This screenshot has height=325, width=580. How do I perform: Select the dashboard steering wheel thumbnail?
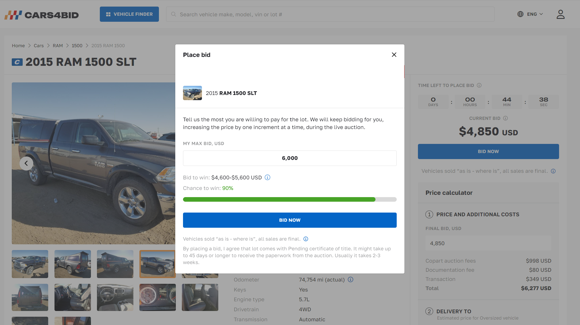115,297
